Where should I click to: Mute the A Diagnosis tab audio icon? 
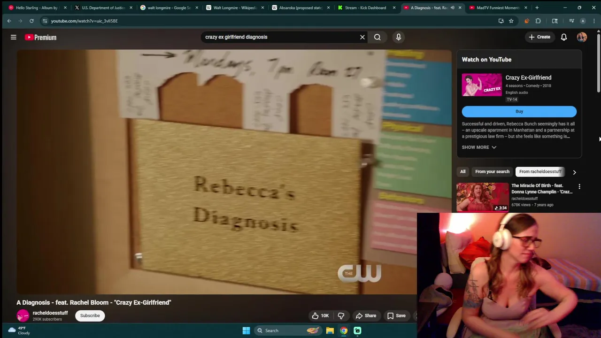(x=452, y=8)
